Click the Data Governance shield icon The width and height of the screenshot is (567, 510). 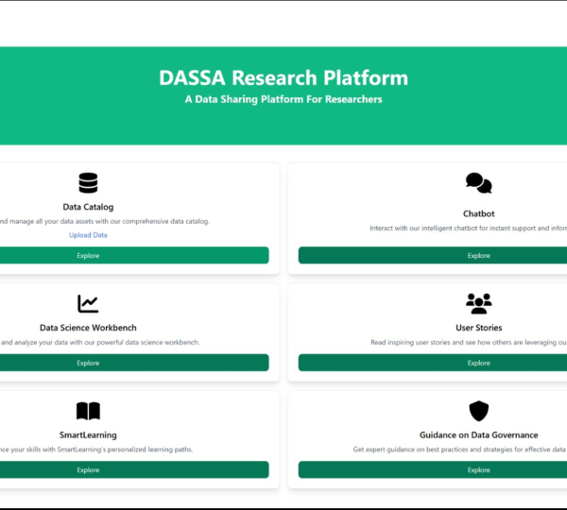click(479, 411)
